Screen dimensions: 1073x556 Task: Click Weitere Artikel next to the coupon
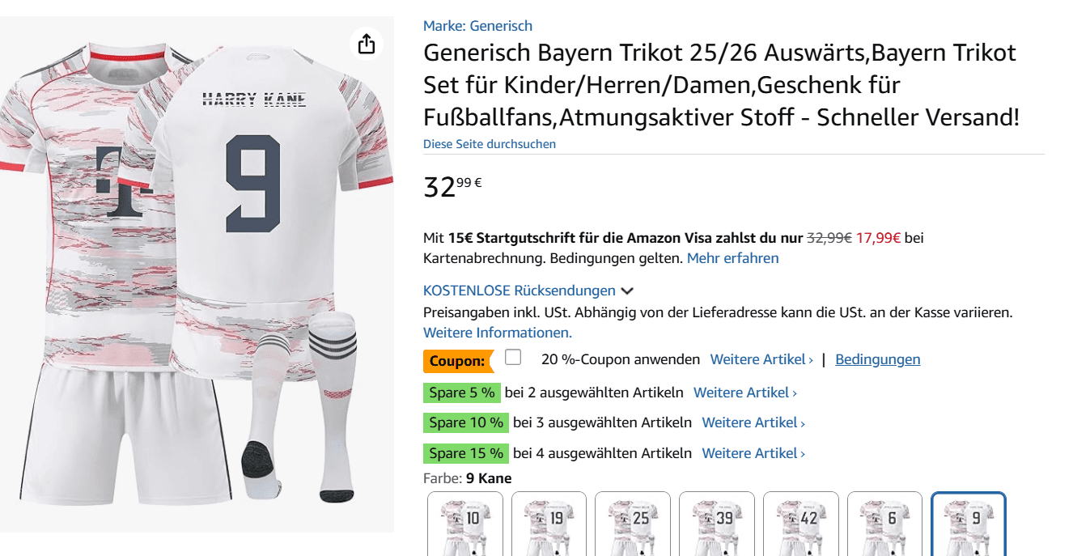tap(759, 359)
